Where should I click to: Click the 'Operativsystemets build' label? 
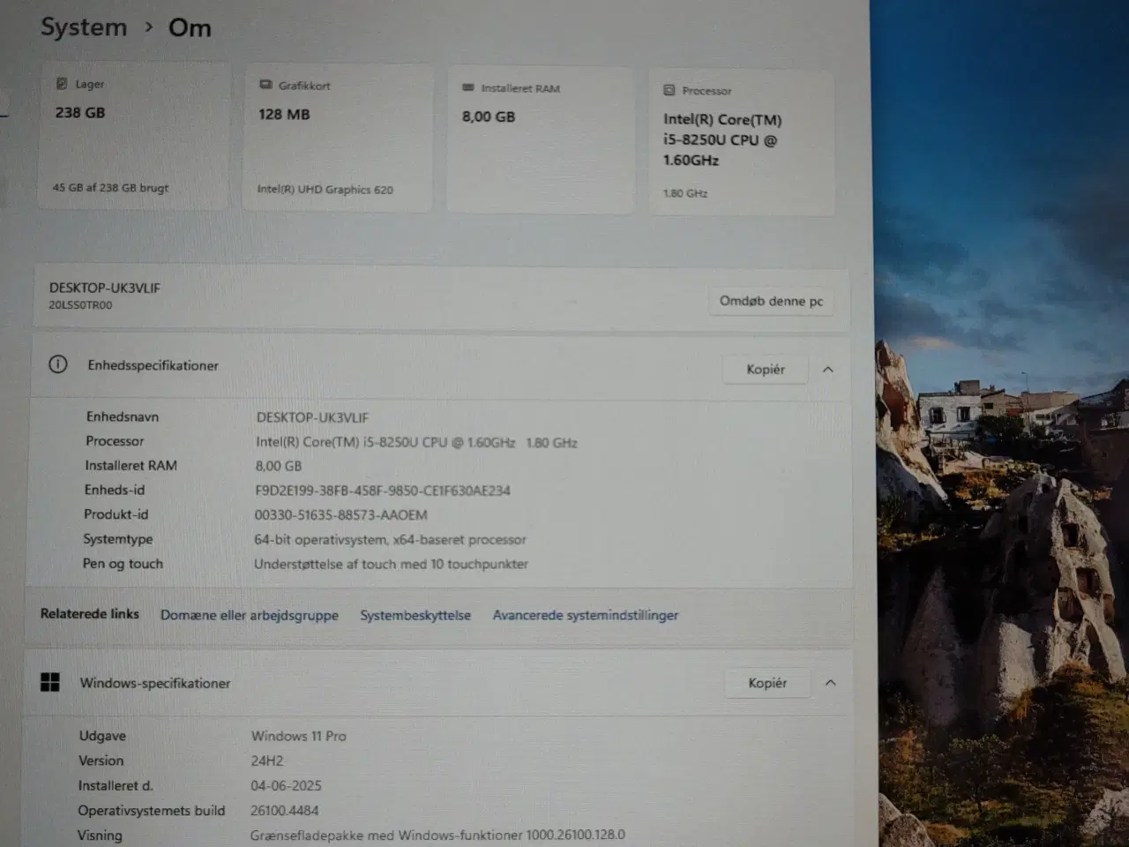coord(152,810)
